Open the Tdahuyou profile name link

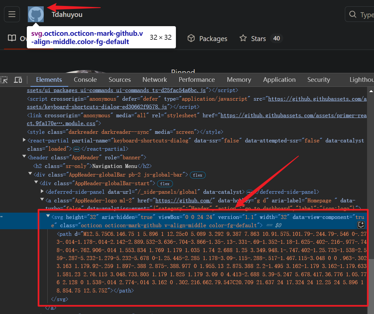click(x=67, y=15)
